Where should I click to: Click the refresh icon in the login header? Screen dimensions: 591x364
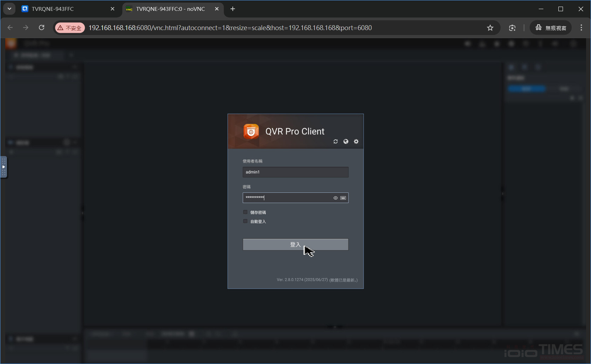[335, 141]
